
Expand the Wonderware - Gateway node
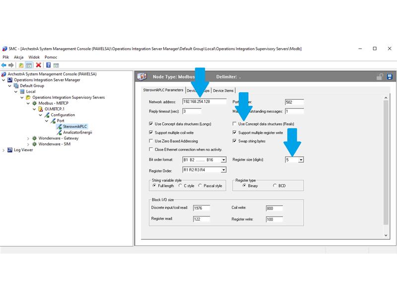pos(28,139)
